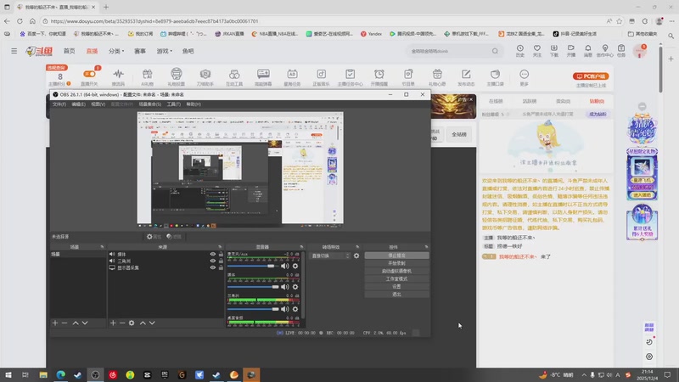
Task: Adjust the 媒体 volume slider
Action: point(253,287)
